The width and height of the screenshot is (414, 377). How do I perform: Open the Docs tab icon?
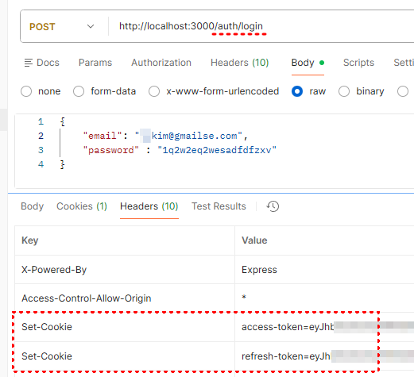pyautogui.click(x=29, y=63)
